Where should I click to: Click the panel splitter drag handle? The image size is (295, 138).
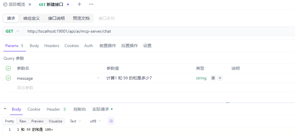[x=228, y=103]
